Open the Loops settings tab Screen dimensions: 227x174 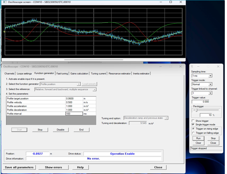coord(24,74)
